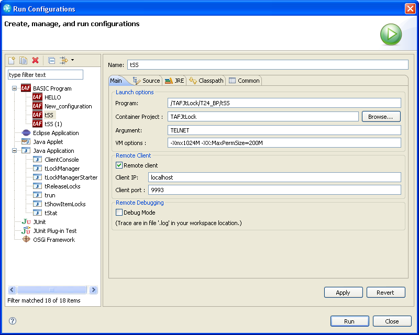419x335 pixels.
Task: Delete selected configuration with red X icon
Action: [36, 61]
